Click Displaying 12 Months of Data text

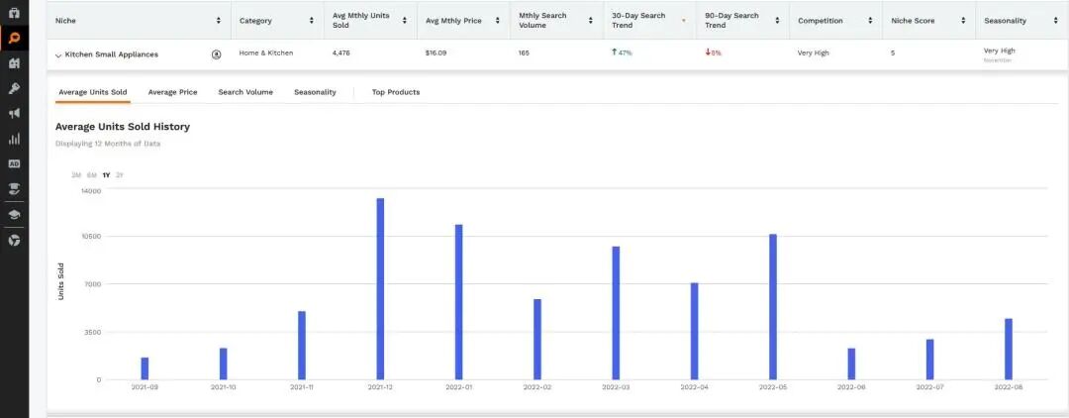[x=108, y=144]
